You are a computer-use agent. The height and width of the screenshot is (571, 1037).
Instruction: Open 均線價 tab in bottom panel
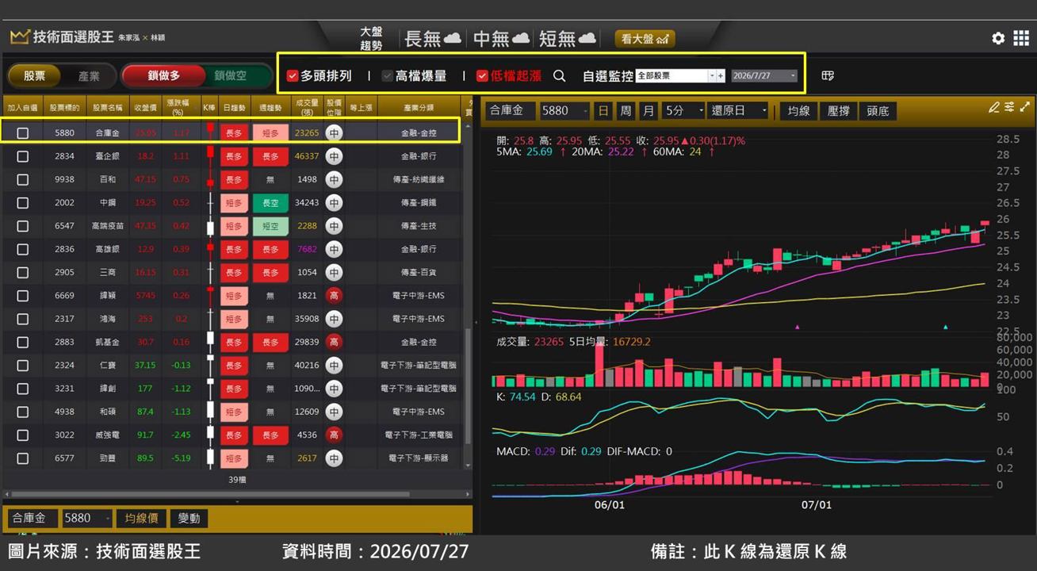[142, 519]
